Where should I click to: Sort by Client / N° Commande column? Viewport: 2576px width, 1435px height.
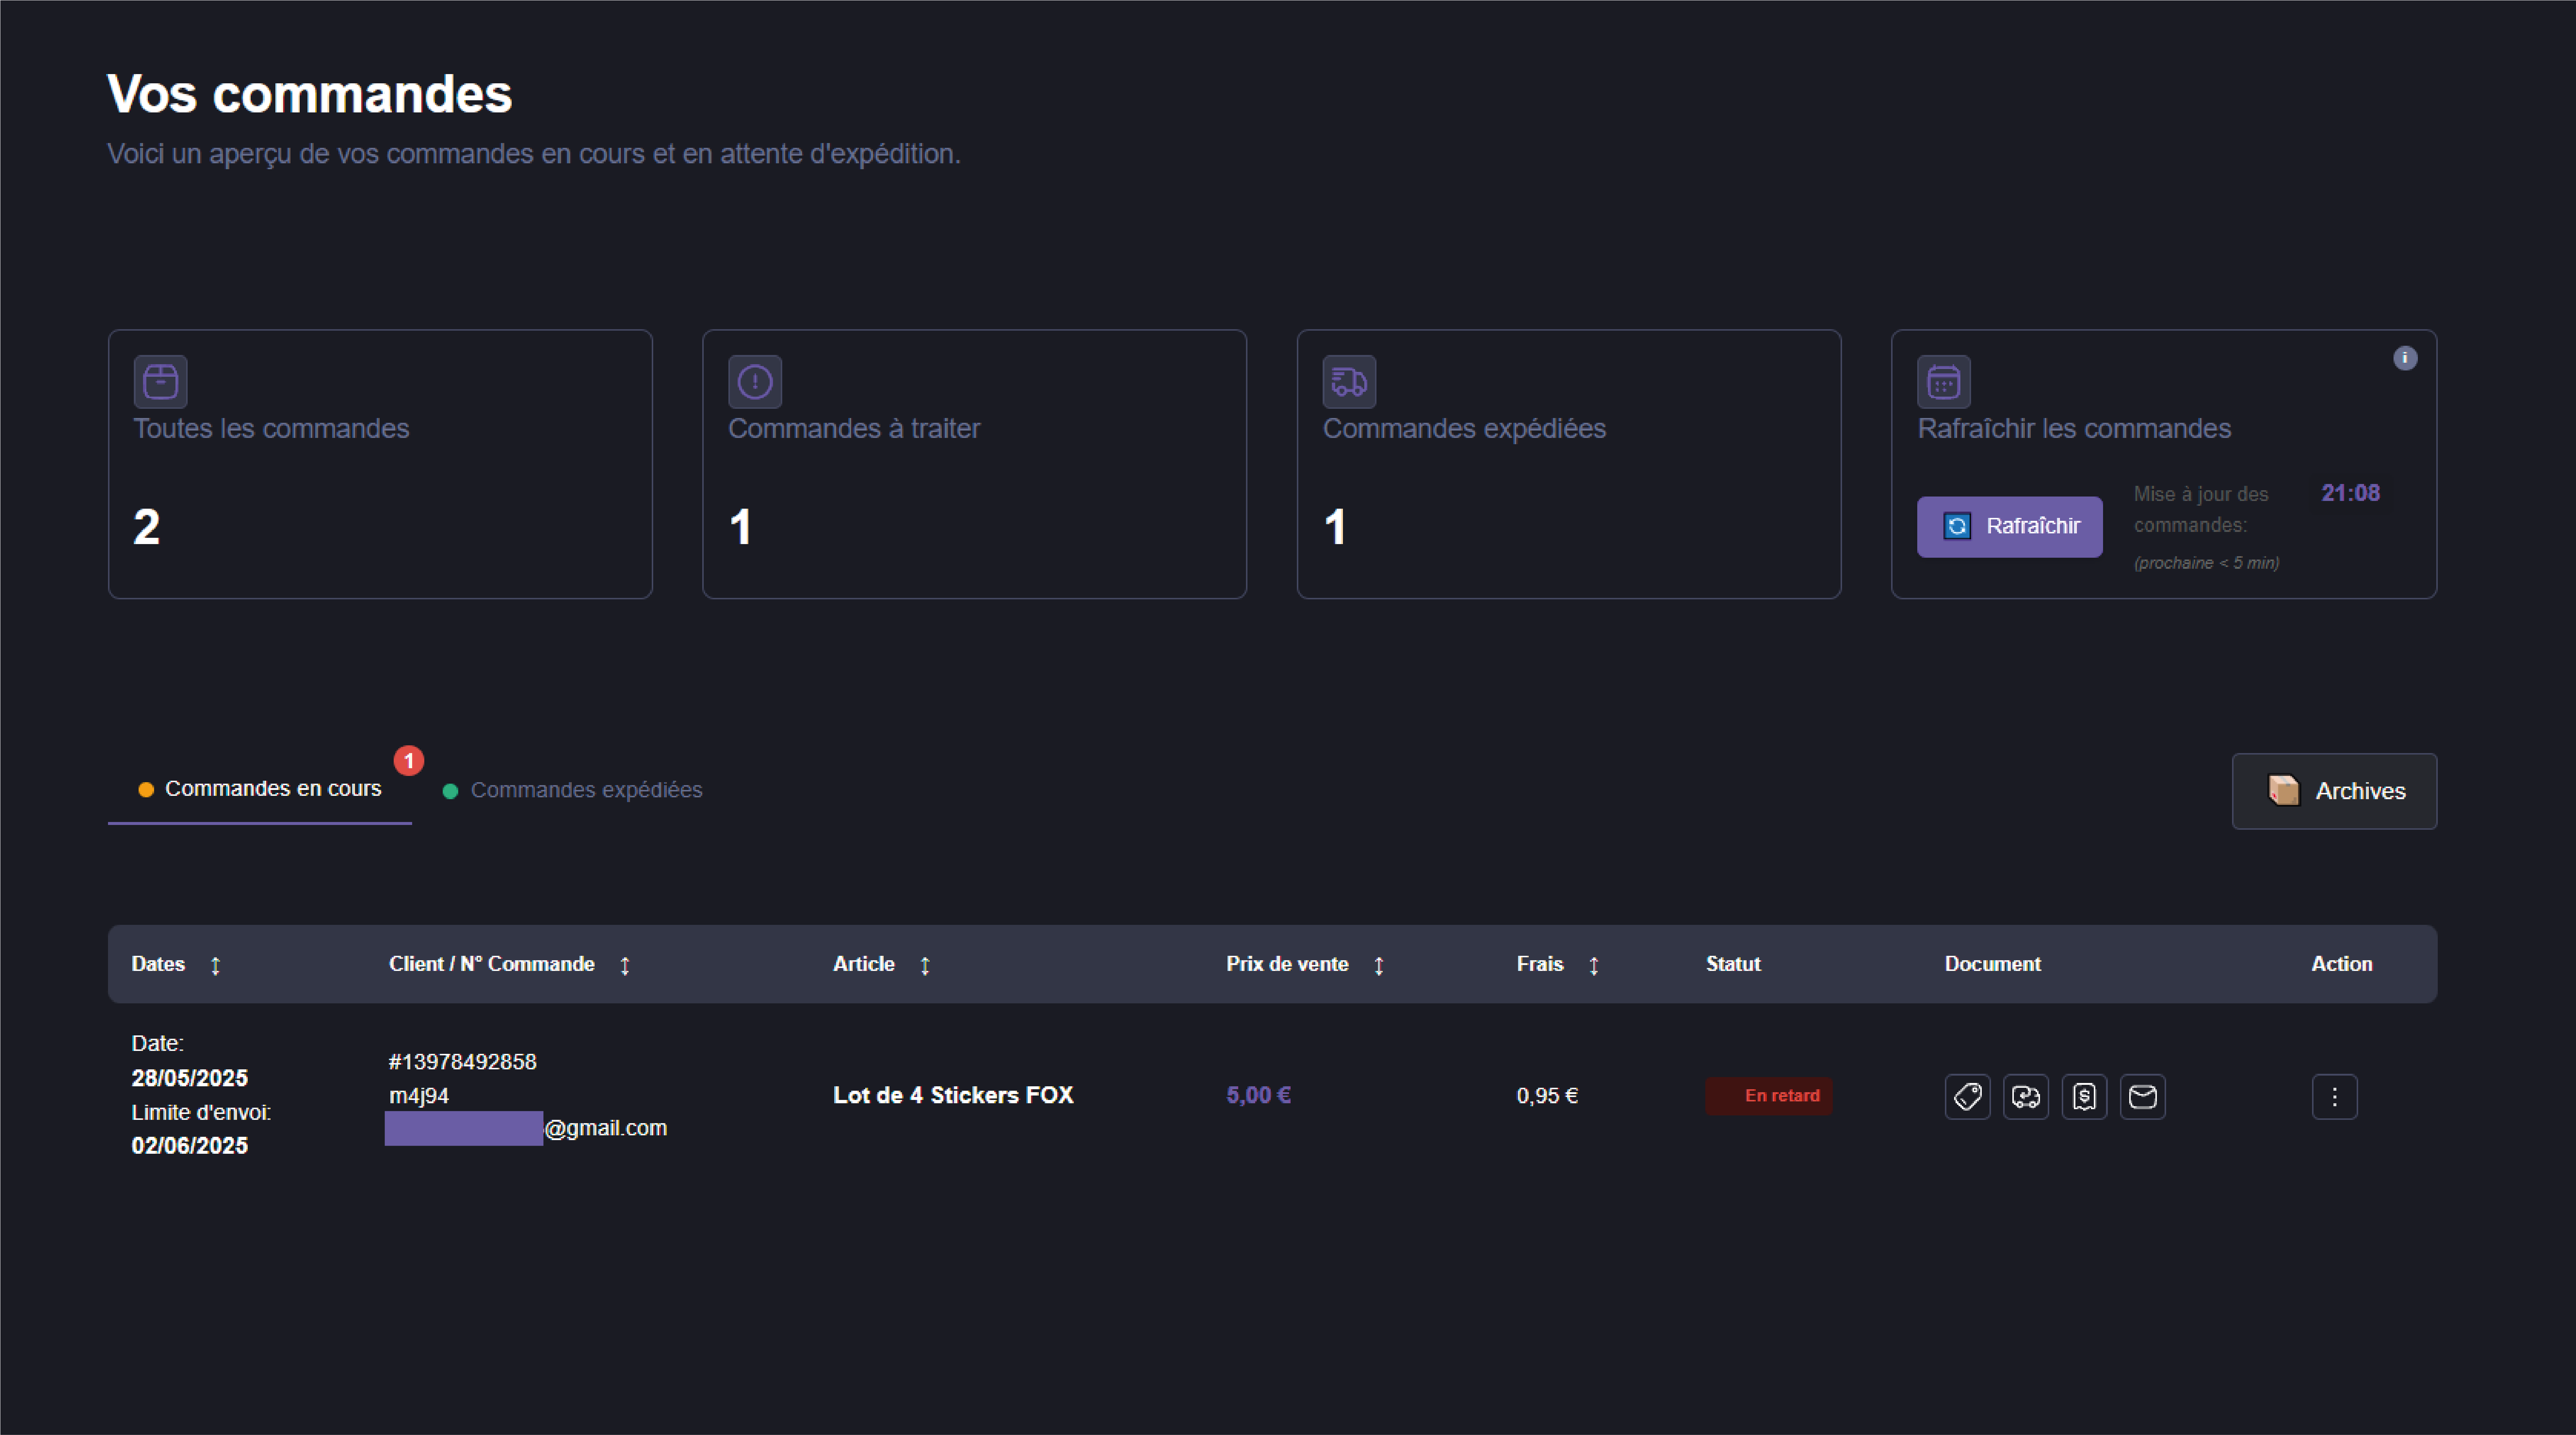625,965
